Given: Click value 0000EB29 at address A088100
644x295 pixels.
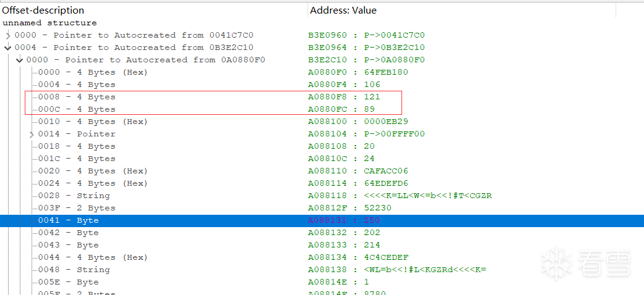Looking at the screenshot, I should click(x=386, y=122).
